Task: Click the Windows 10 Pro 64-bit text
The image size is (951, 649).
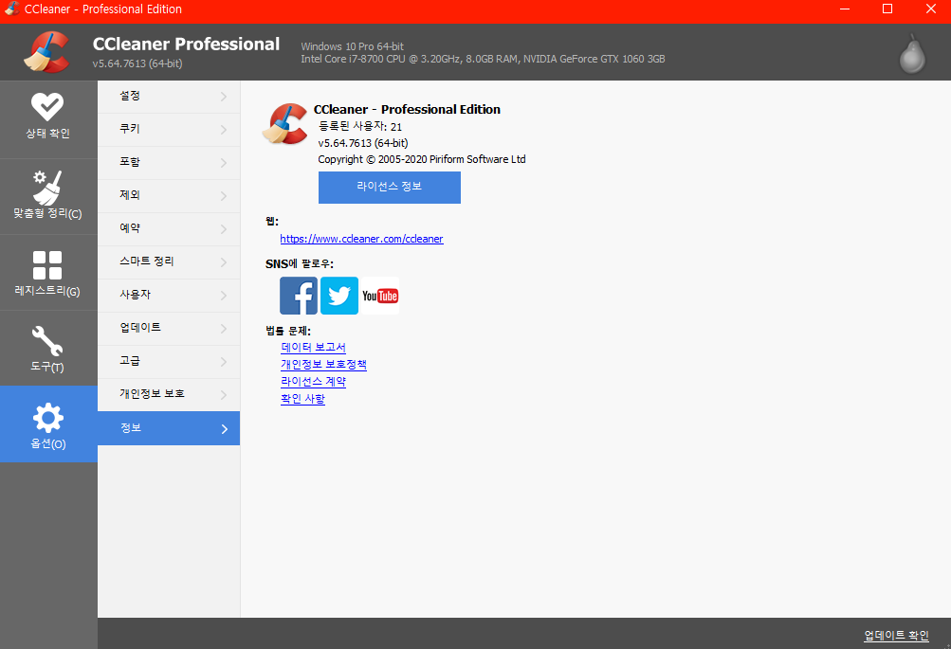Action: tap(353, 46)
